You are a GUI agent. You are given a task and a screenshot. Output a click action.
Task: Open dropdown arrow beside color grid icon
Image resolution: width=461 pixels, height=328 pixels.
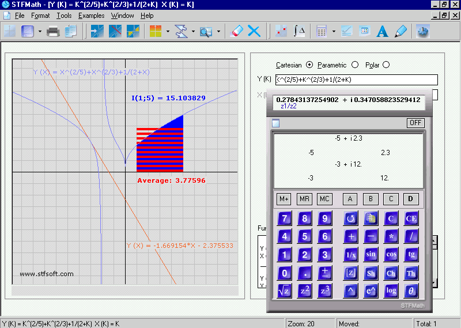pyautogui.click(x=168, y=31)
